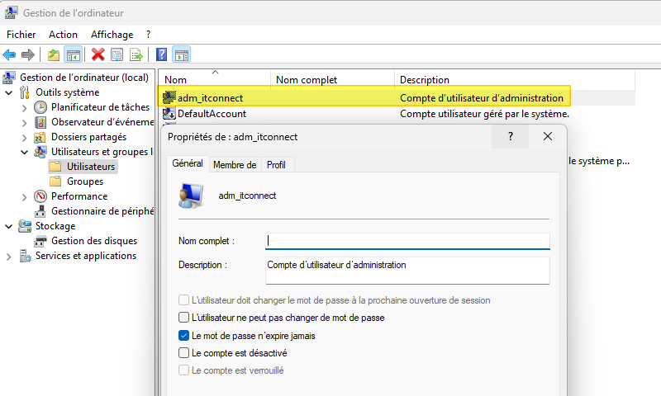Sort by the Nom complet column header
661x396 pixels.
[332, 79]
